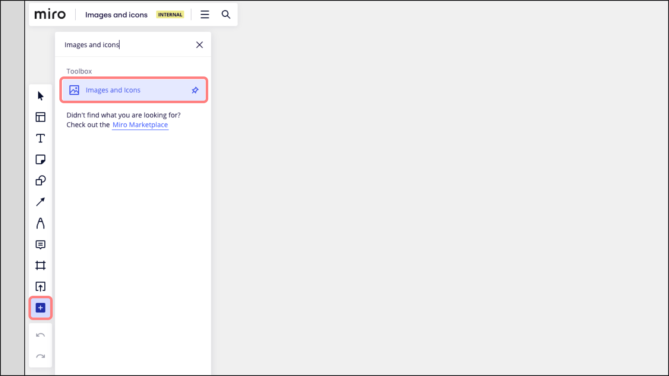Screen dimensions: 669x376
Task: Open the templates tool in toolbar
Action: 41,117
